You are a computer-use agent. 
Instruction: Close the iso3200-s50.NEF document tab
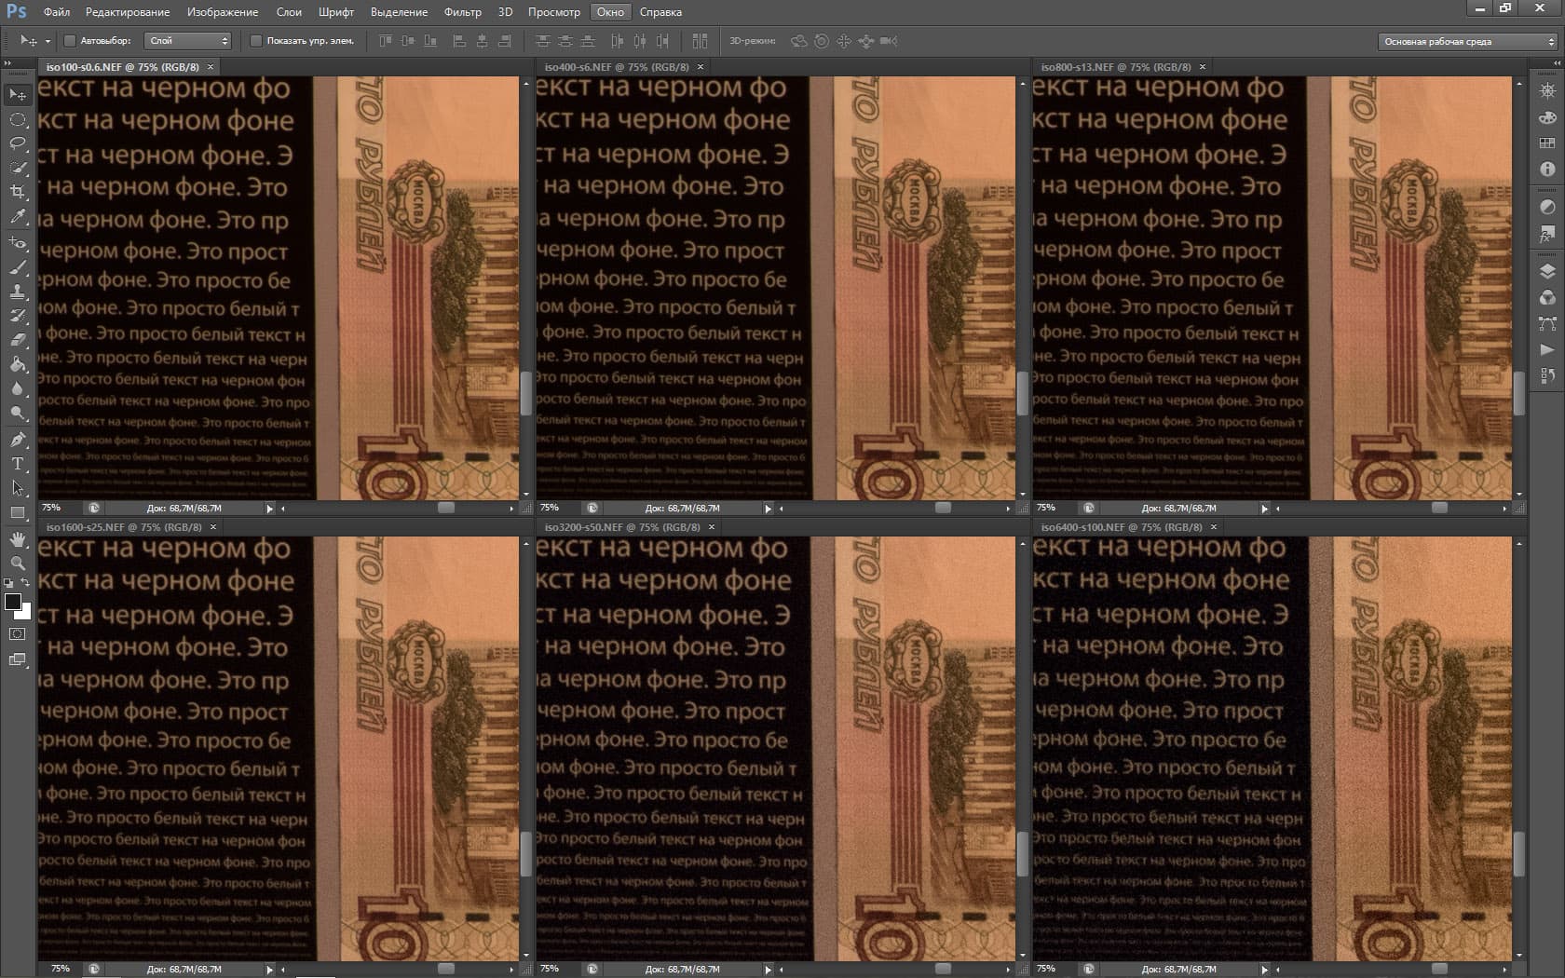712,527
